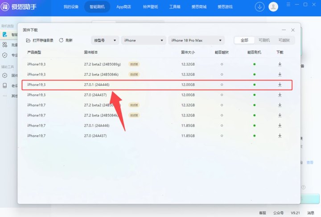Click 11.85GB size in iPhone19,7 27.0.1 row
Viewport: 321px width, 217px height.
pyautogui.click(x=188, y=125)
